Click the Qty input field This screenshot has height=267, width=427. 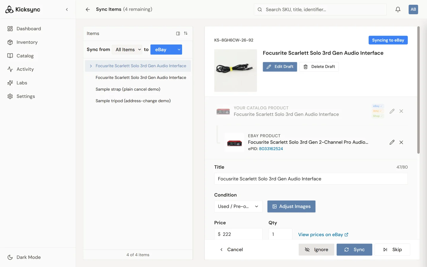coord(281,234)
